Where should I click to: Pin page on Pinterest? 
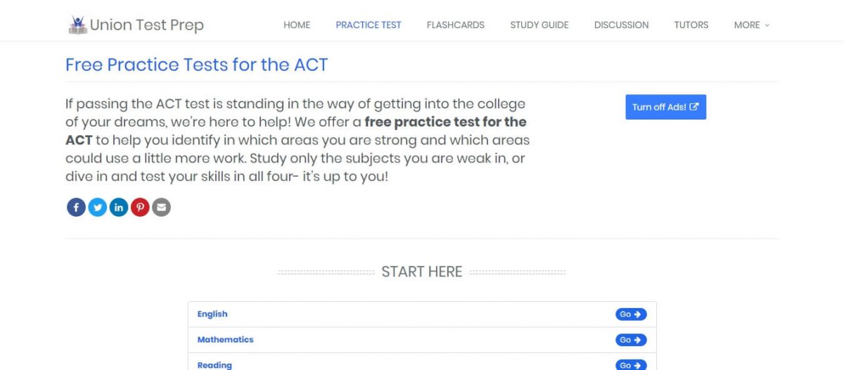[140, 207]
